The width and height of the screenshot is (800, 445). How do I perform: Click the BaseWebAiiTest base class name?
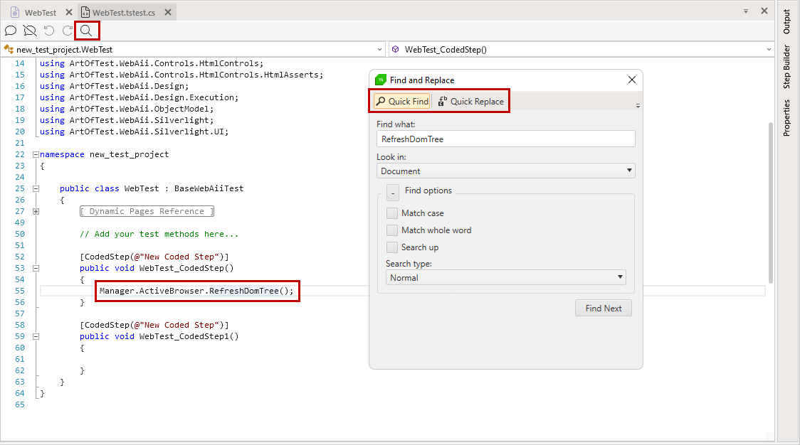pyautogui.click(x=209, y=188)
